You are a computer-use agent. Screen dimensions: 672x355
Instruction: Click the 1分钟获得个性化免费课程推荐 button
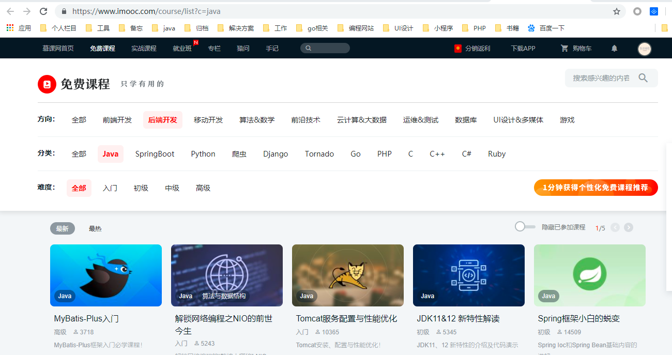point(595,188)
